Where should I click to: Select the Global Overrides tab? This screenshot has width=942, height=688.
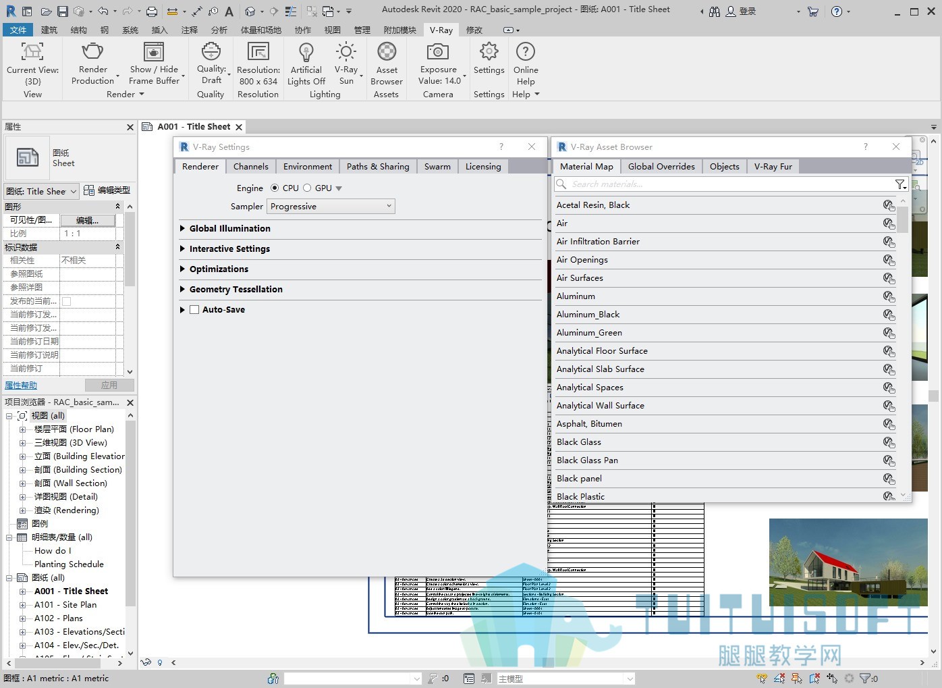[x=661, y=167]
